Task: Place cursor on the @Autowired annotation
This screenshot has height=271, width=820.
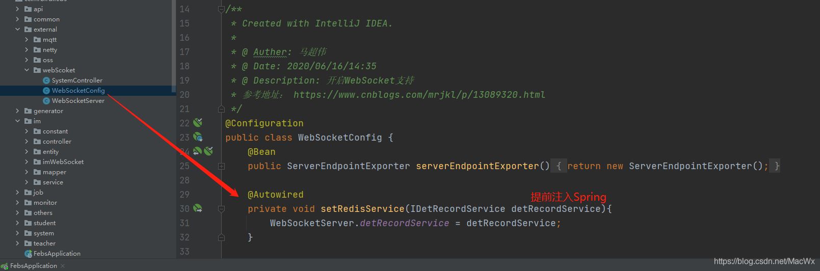Action: (x=275, y=195)
